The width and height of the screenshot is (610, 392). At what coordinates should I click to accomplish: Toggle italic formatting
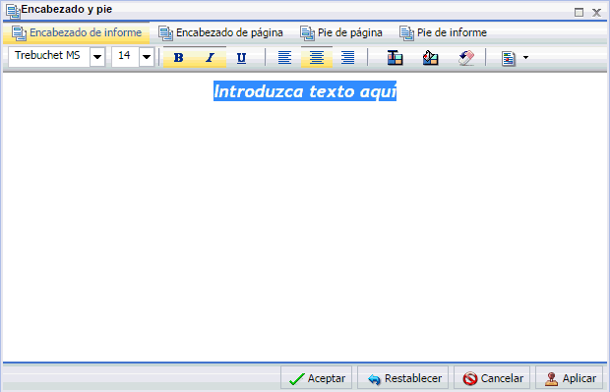coord(211,58)
